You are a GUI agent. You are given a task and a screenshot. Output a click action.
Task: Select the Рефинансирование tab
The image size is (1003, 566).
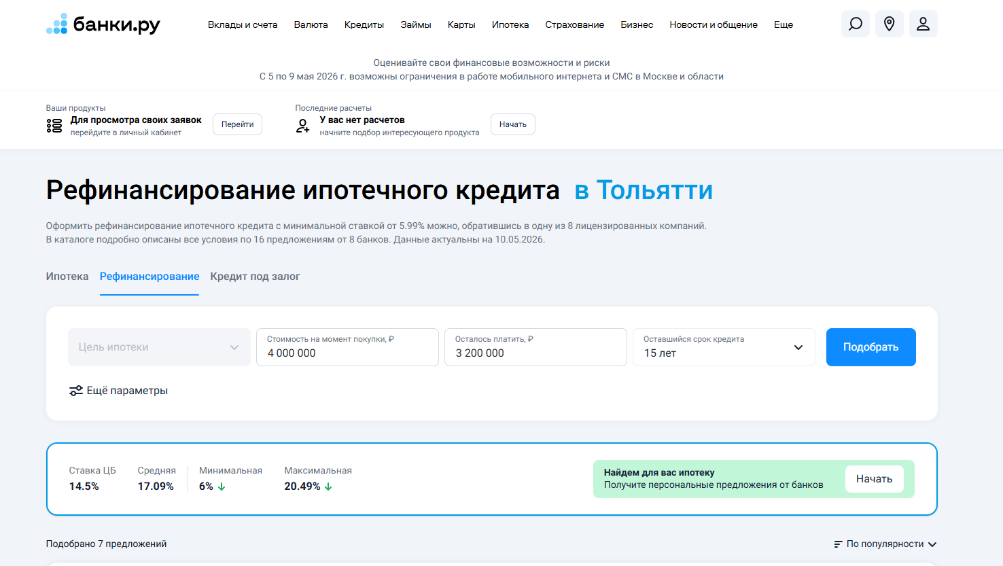(149, 277)
